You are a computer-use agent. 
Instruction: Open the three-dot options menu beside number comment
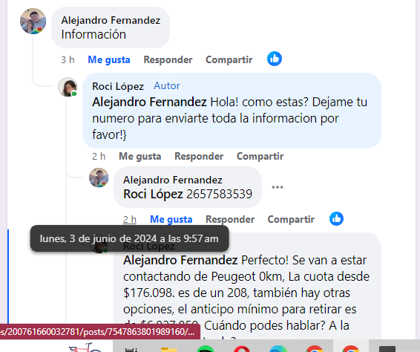278,187
